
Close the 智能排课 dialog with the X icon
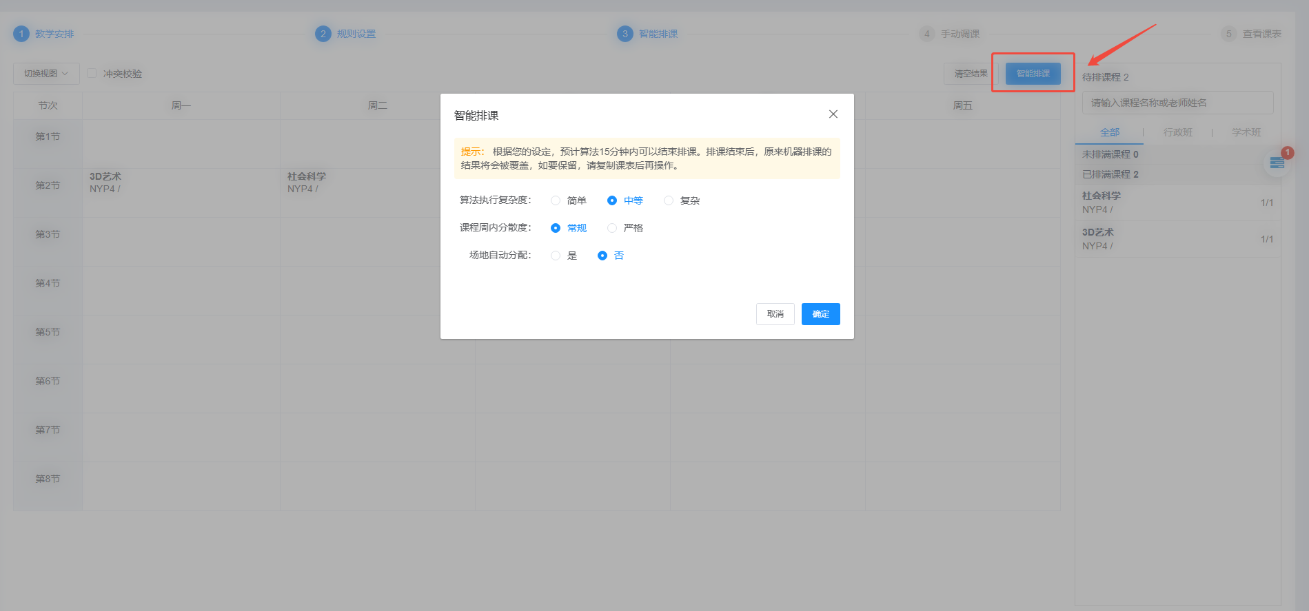833,114
